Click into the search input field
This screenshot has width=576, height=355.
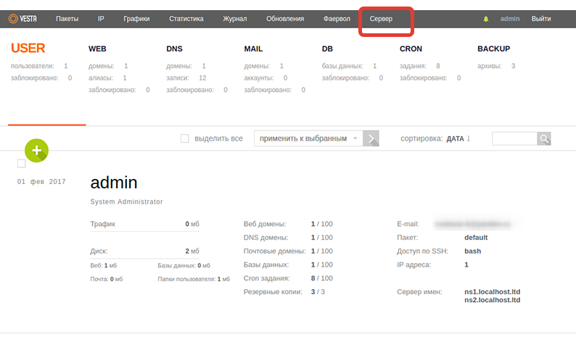point(514,138)
